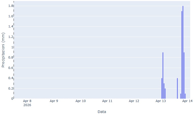The width and height of the screenshot is (195, 114).
Task: Click the Apr 14 axis label
Action: pyautogui.click(x=187, y=101)
